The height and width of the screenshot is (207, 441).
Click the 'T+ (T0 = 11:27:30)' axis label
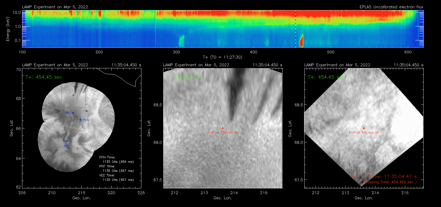coord(223,57)
